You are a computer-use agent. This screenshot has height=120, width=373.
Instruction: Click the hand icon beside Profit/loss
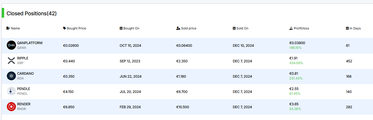pyautogui.click(x=291, y=28)
